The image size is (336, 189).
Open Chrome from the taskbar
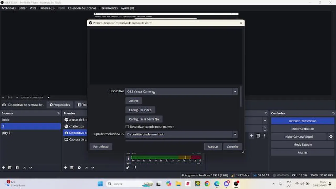[x=207, y=184]
